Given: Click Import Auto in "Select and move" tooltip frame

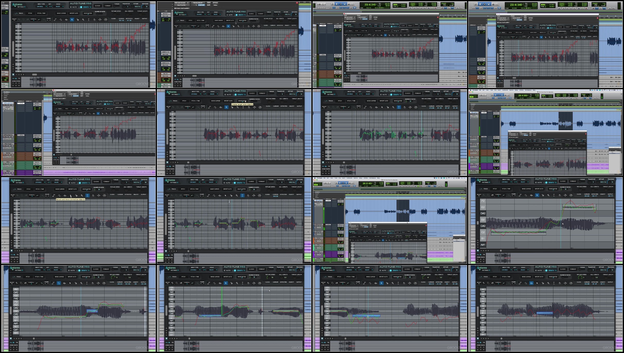Looking at the screenshot, I should coord(73,189).
